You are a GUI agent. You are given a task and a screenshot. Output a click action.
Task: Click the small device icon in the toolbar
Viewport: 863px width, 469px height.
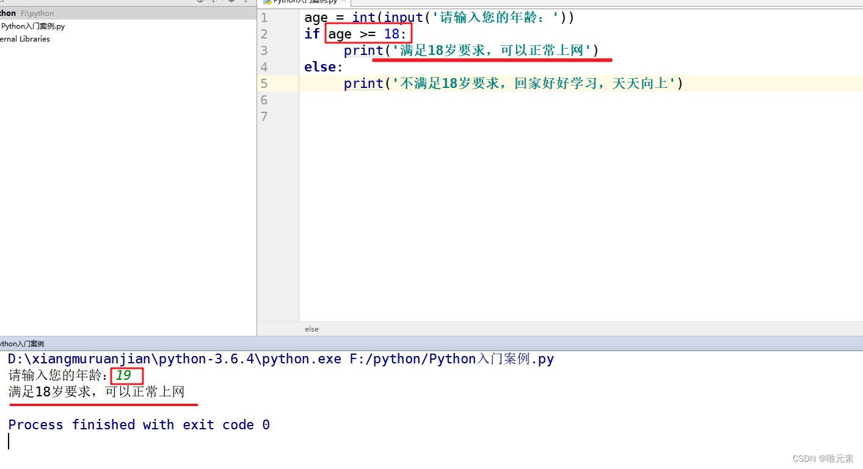[247, 2]
